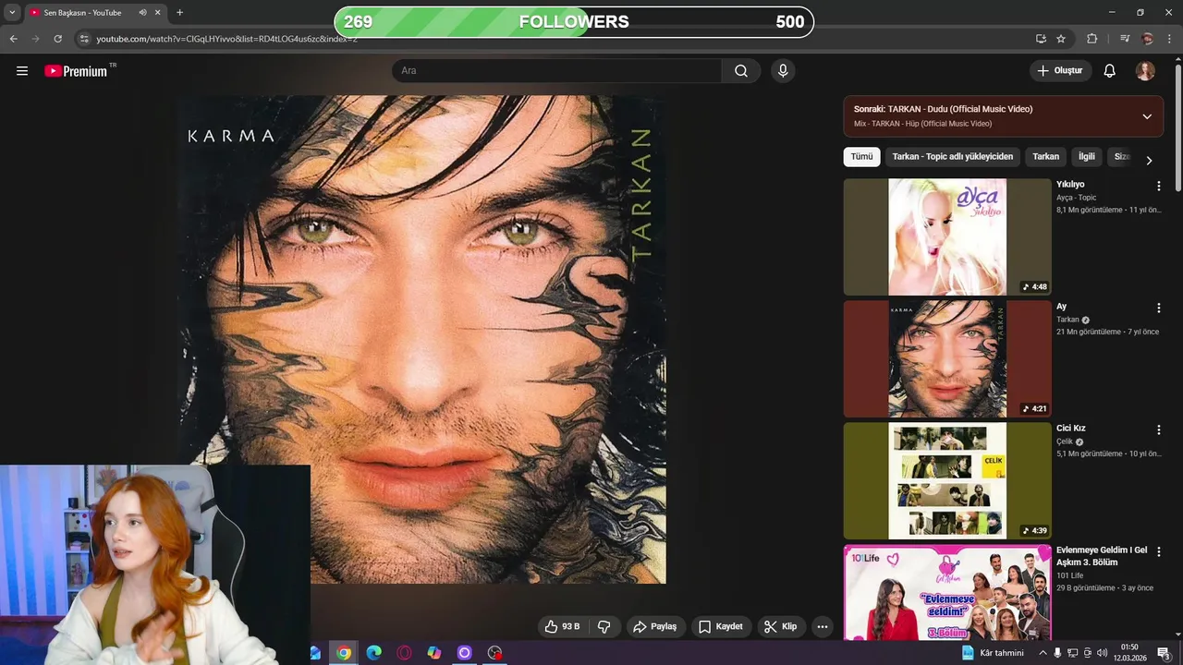Open Ayça - Topic channel name
The image size is (1183, 665).
click(x=1077, y=198)
